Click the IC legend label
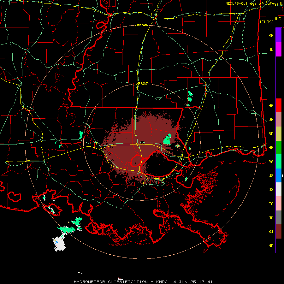284x284 pixels. click(x=271, y=204)
